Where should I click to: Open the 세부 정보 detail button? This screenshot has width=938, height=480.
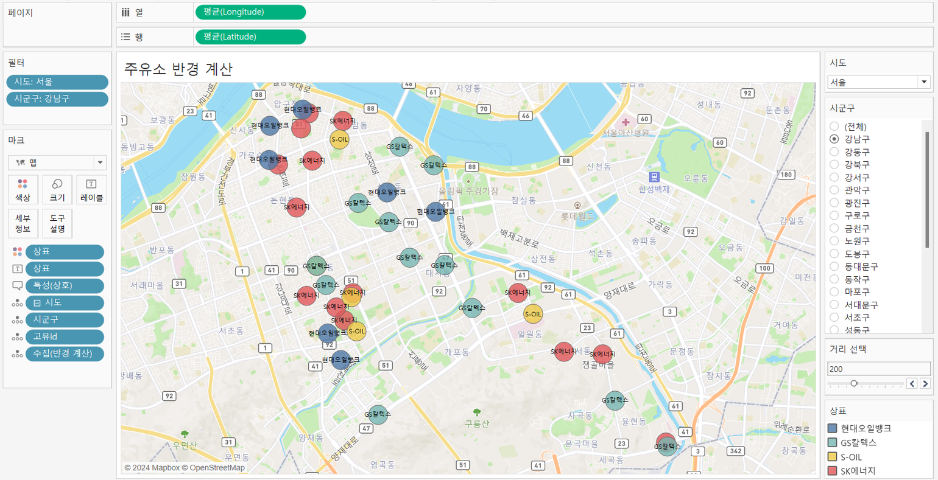pos(23,223)
